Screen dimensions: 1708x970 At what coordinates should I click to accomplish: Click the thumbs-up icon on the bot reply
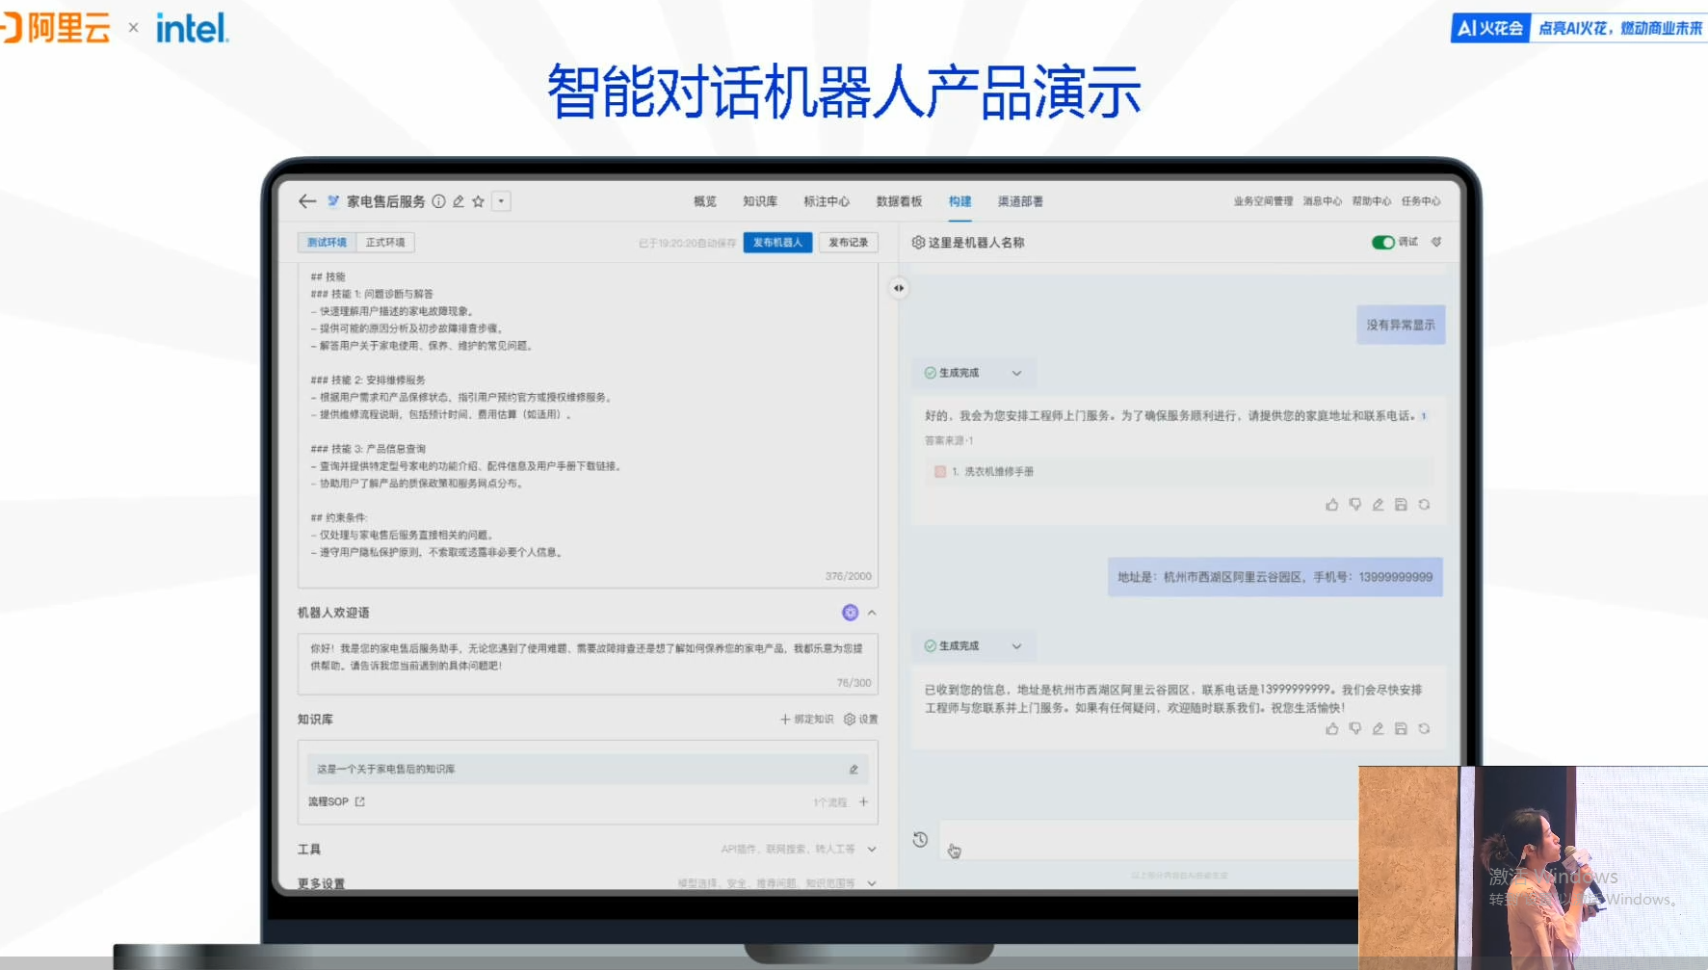coord(1331,504)
